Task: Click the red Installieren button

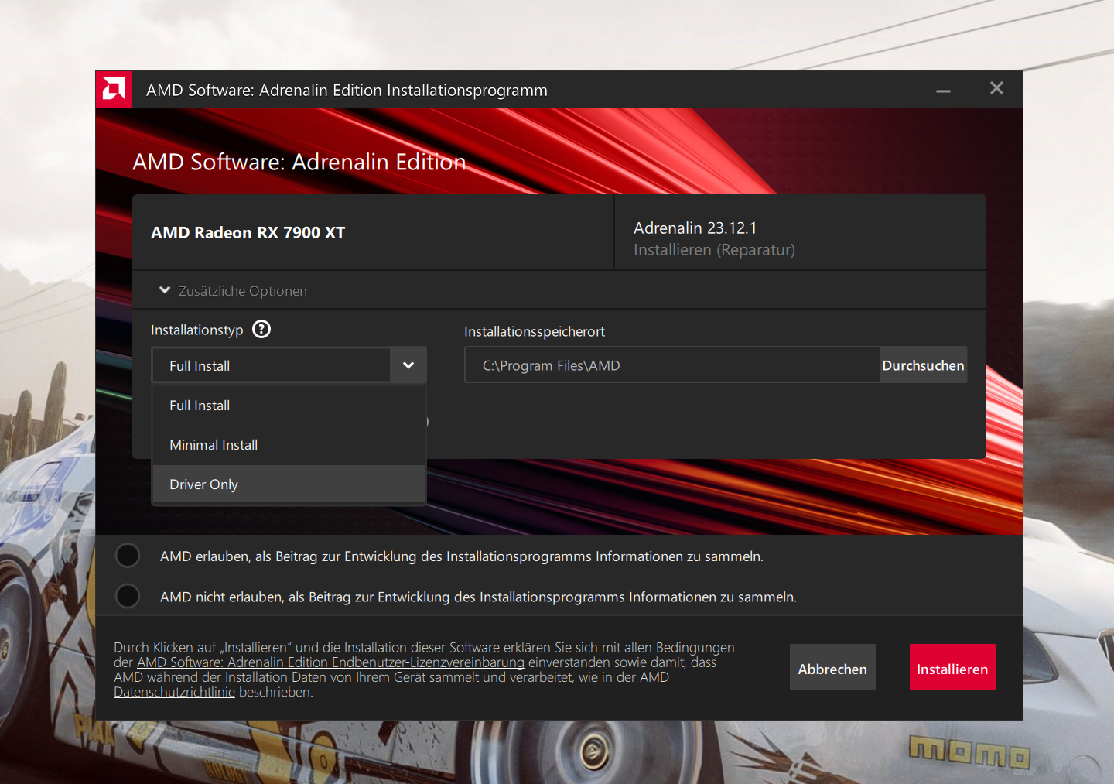Action: [x=952, y=667]
